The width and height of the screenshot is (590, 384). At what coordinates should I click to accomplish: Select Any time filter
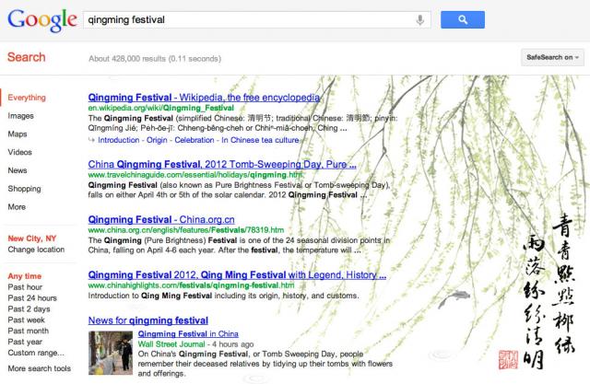point(25,276)
